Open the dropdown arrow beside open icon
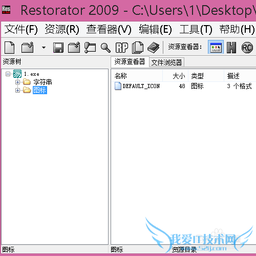Screen dimensions: 256x256 44,48
